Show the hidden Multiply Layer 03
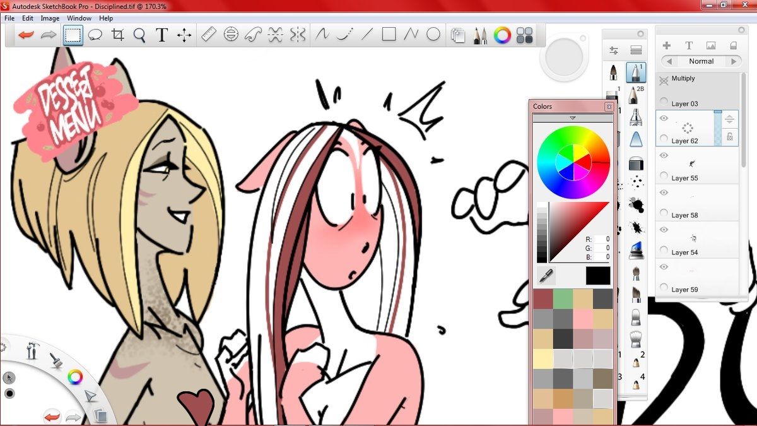 (664, 81)
